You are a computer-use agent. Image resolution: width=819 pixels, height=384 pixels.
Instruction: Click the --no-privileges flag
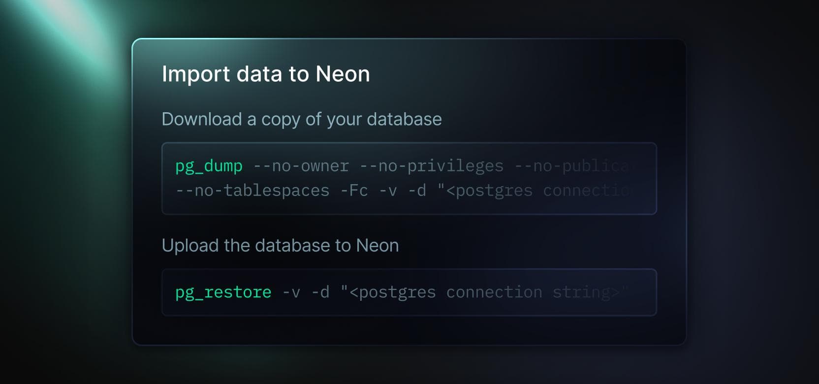pyautogui.click(x=432, y=166)
